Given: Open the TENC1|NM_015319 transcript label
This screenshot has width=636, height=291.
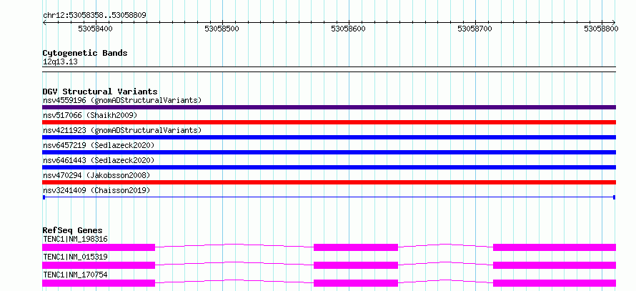Looking at the screenshot, I should [75, 257].
